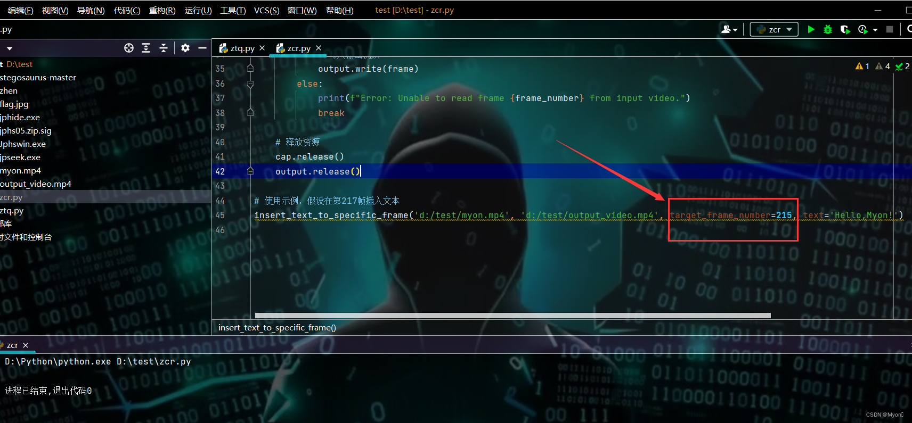Open the user account icon in toolbar
Screen dimensions: 912x423
729,29
